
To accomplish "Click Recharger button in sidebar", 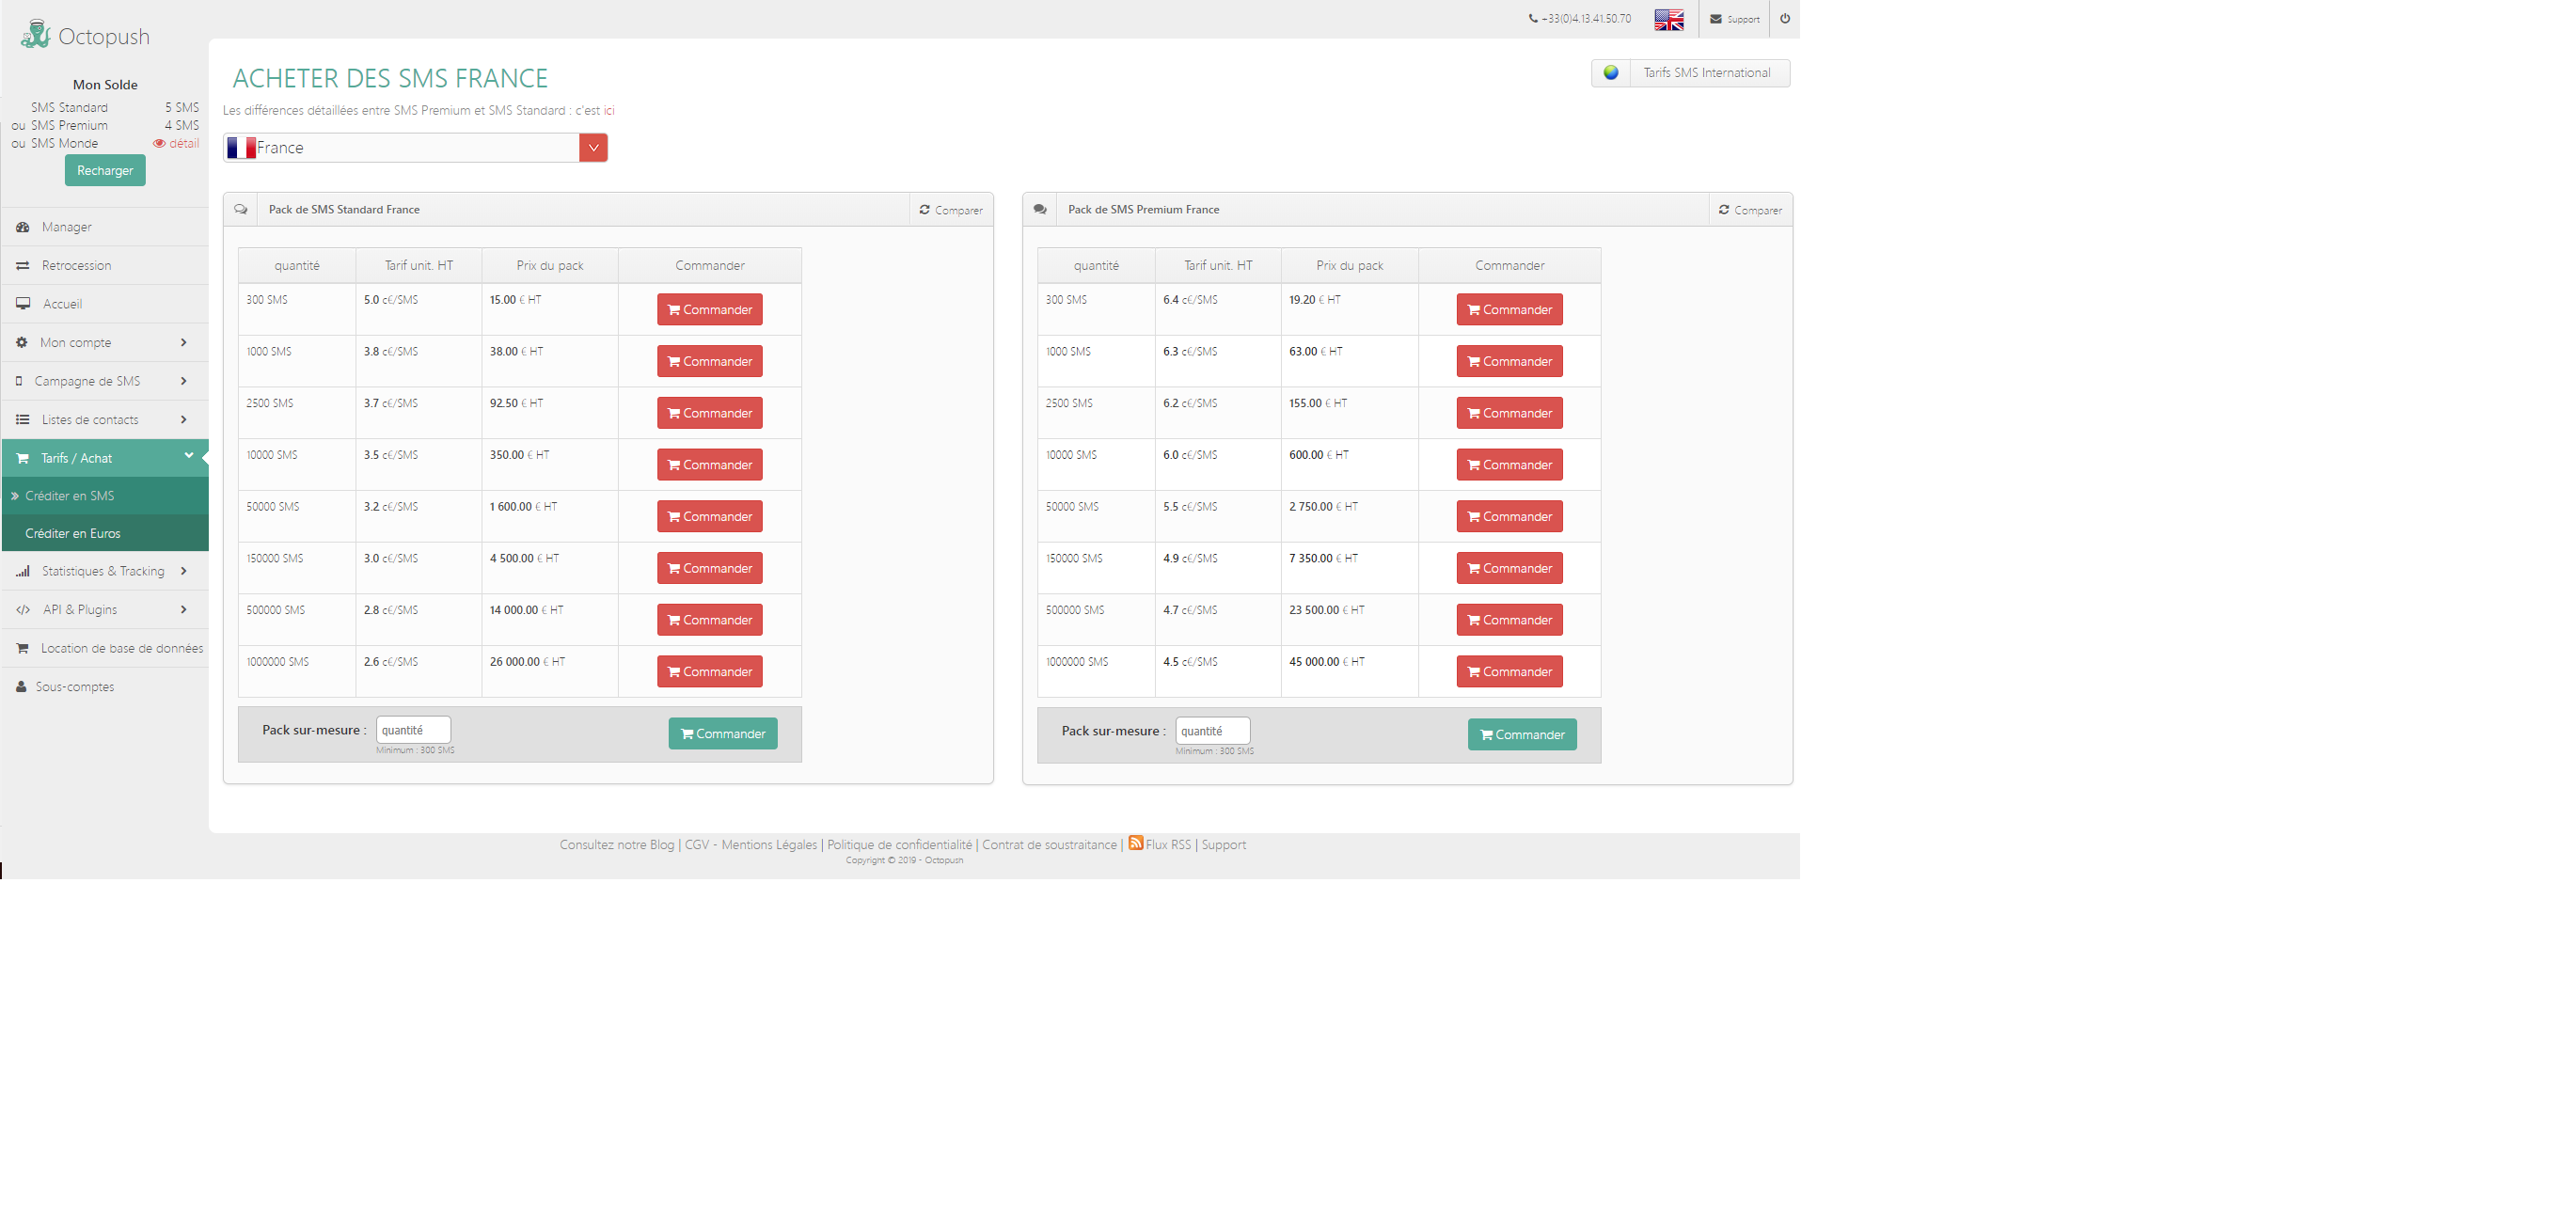I will point(102,169).
